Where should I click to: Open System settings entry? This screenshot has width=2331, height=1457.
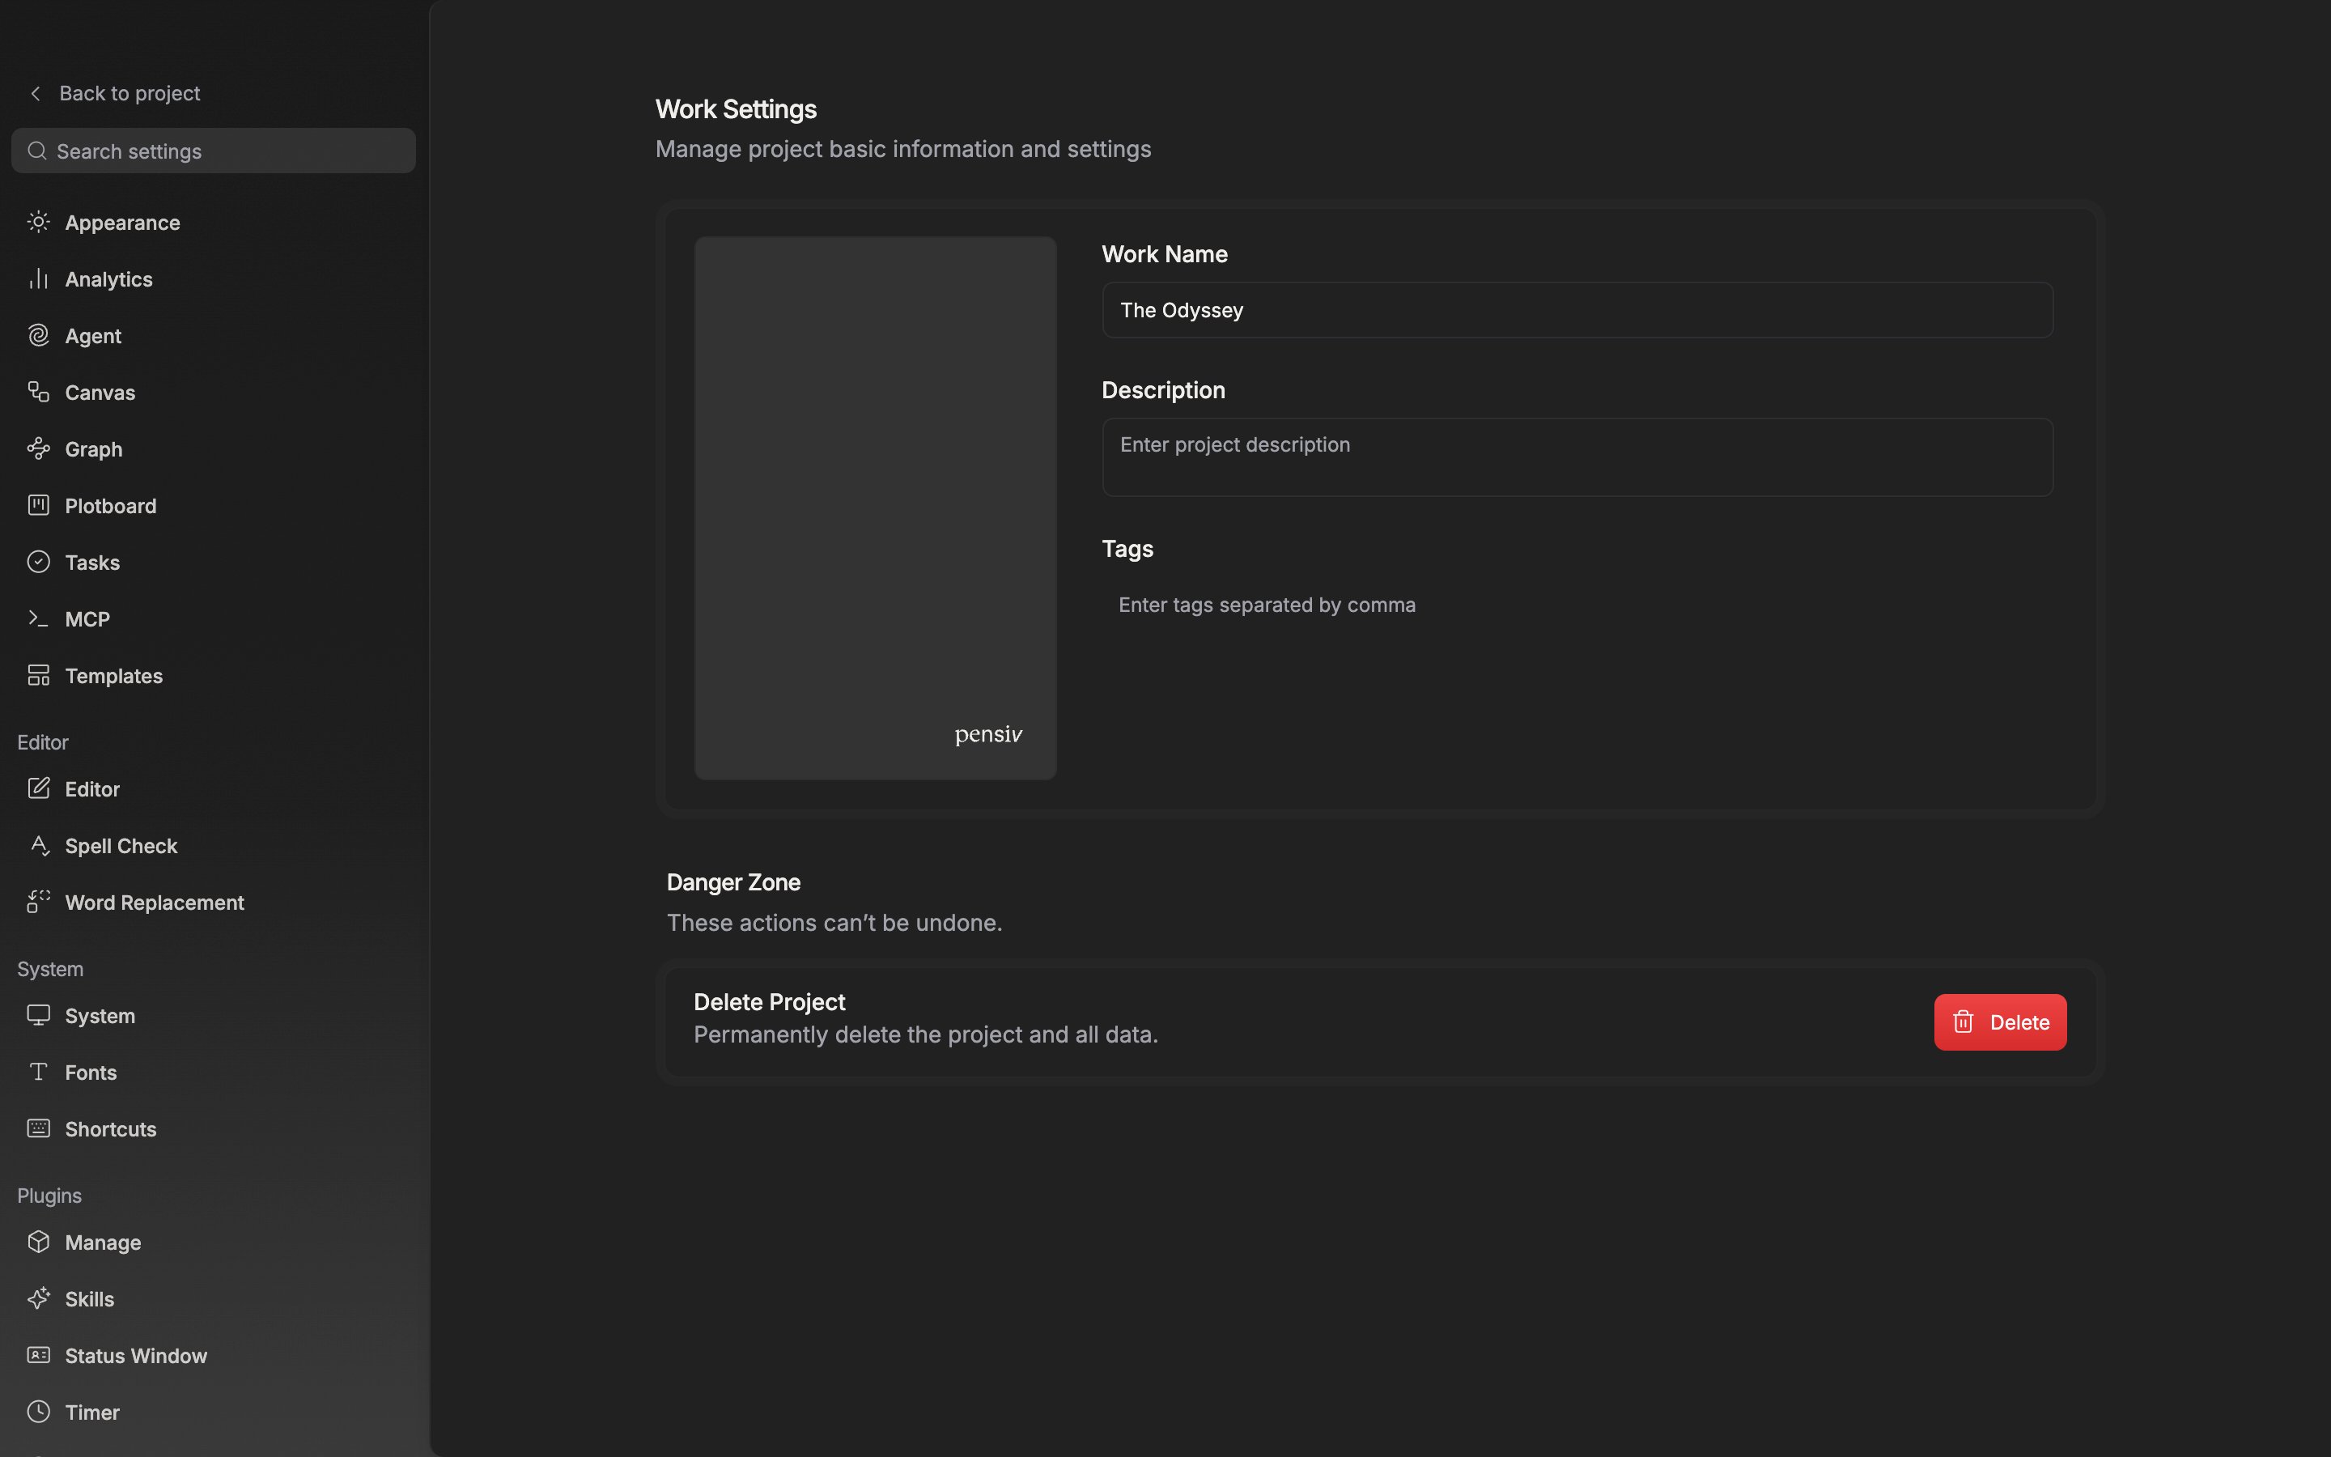point(213,1016)
